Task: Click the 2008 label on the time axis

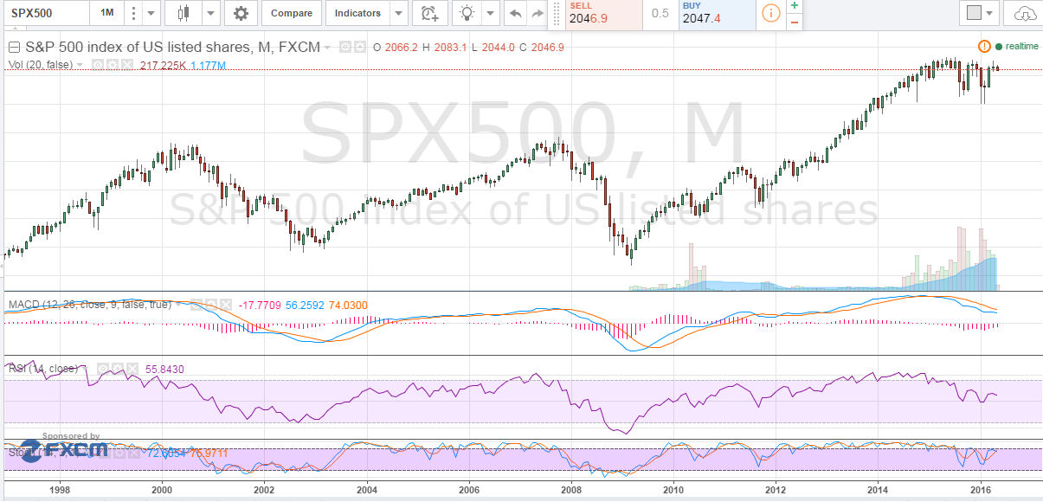Action: 571,489
